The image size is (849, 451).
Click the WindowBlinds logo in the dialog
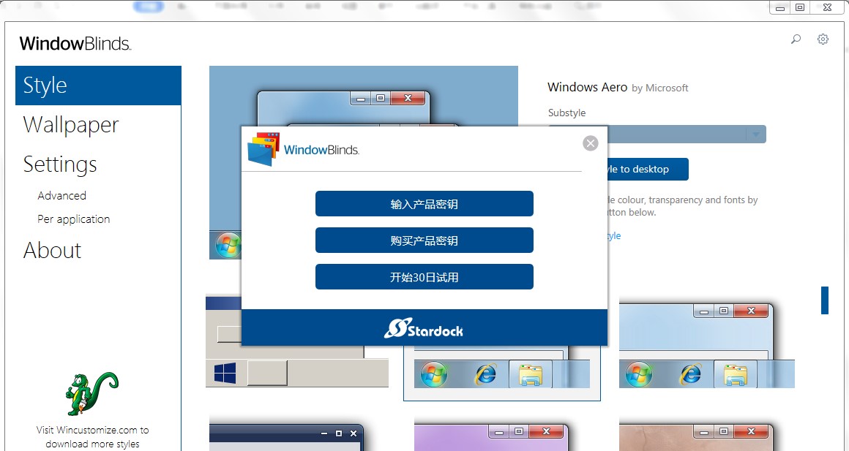coord(303,149)
